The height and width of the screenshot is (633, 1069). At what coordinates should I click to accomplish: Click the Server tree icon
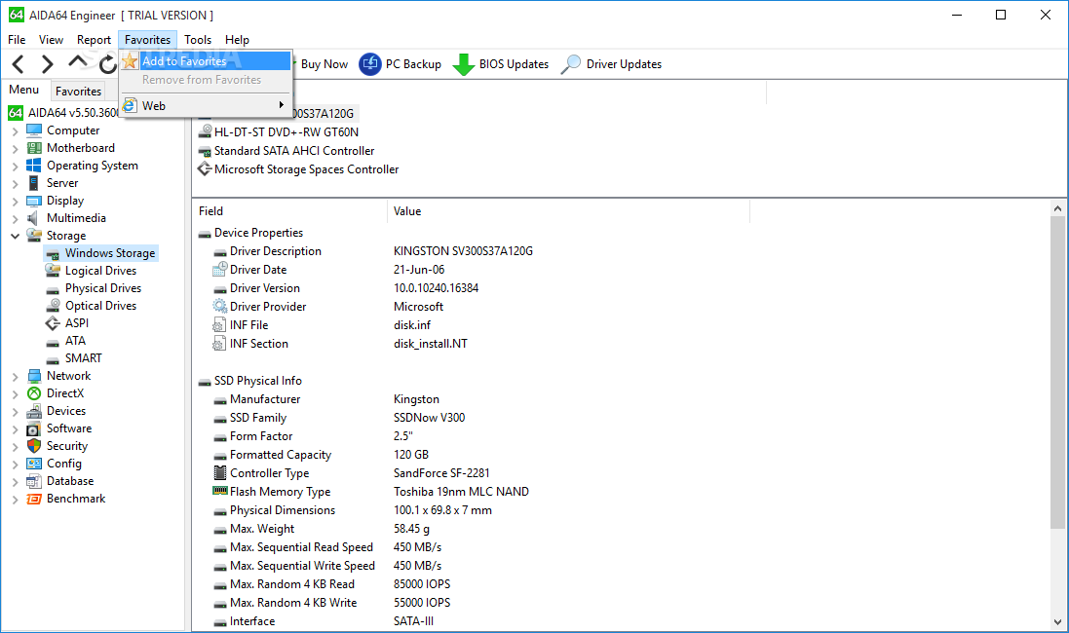click(x=34, y=183)
